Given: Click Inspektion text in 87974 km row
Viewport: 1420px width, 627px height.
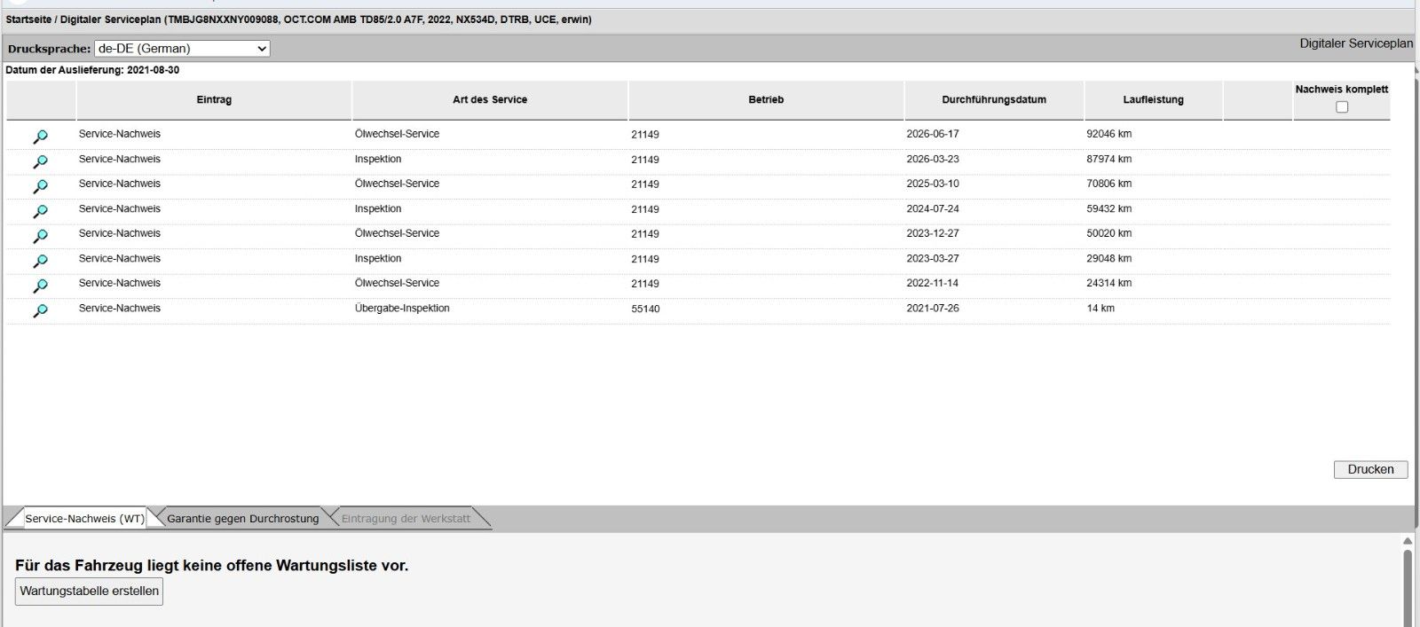Looking at the screenshot, I should point(378,159).
